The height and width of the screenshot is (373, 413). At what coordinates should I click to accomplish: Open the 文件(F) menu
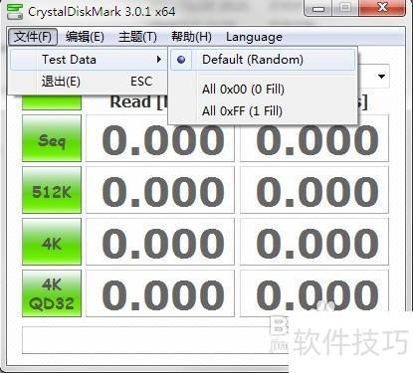point(33,37)
